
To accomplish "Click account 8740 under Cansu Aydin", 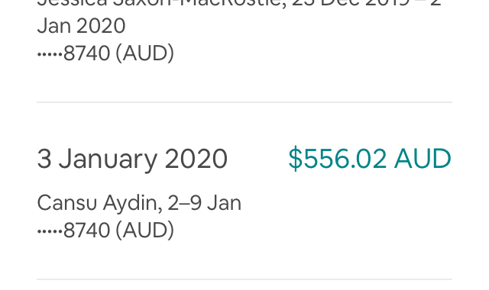I will pyautogui.click(x=105, y=230).
